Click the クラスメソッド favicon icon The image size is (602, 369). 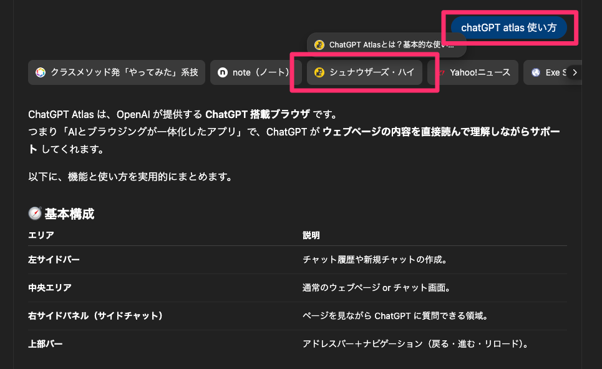[41, 72]
